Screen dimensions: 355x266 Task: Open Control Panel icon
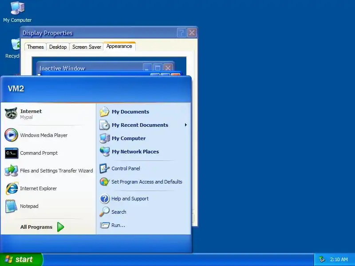point(104,168)
